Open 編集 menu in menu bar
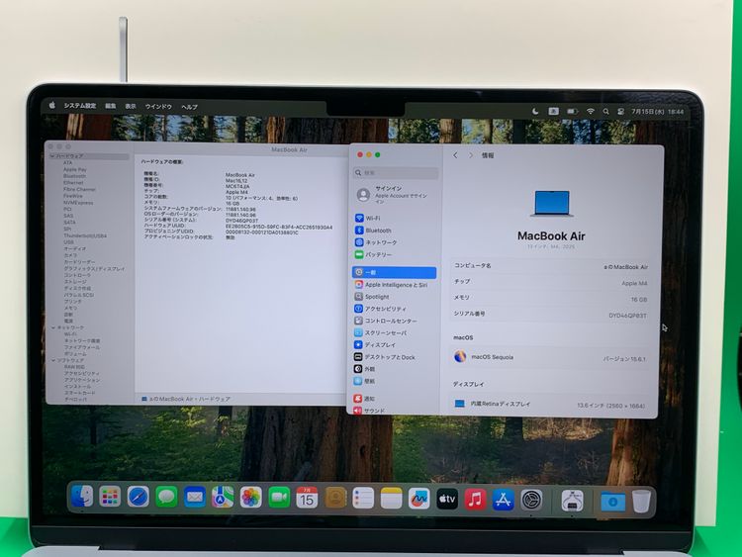 [x=110, y=106]
